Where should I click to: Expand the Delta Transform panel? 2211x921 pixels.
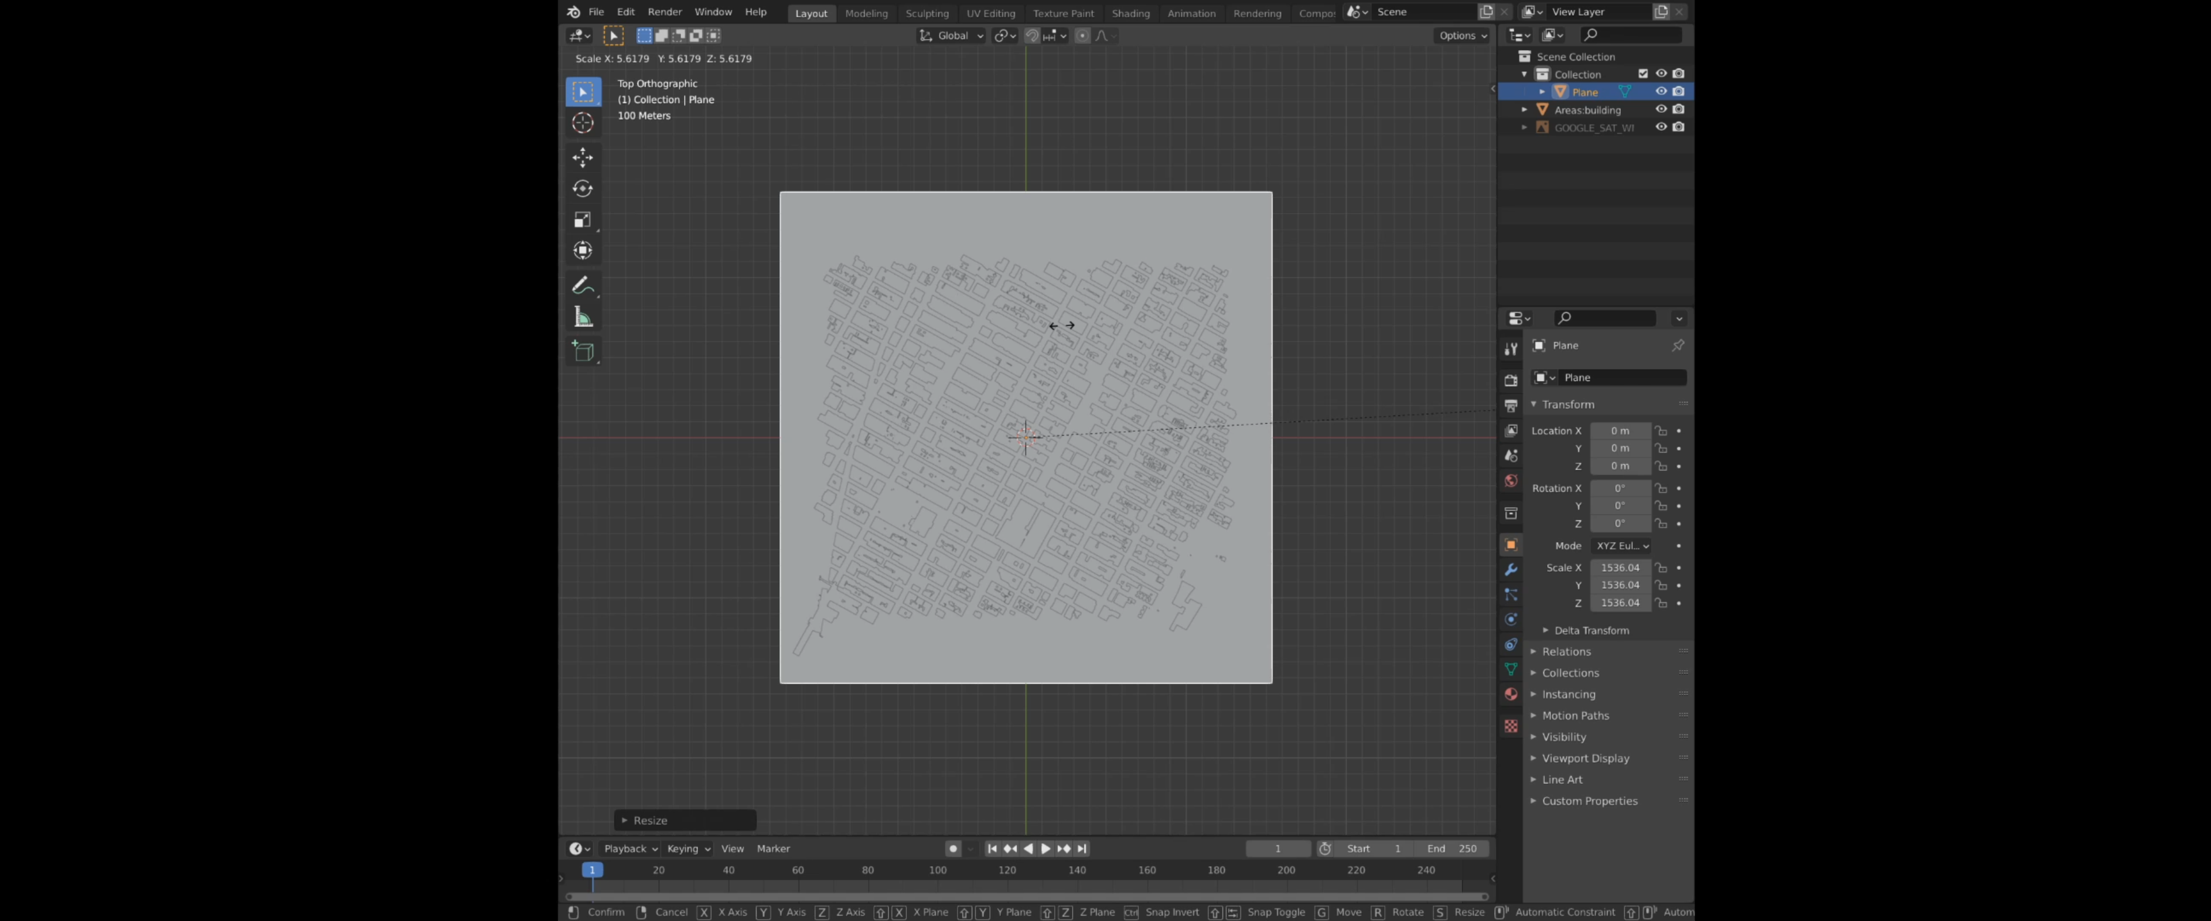point(1590,630)
